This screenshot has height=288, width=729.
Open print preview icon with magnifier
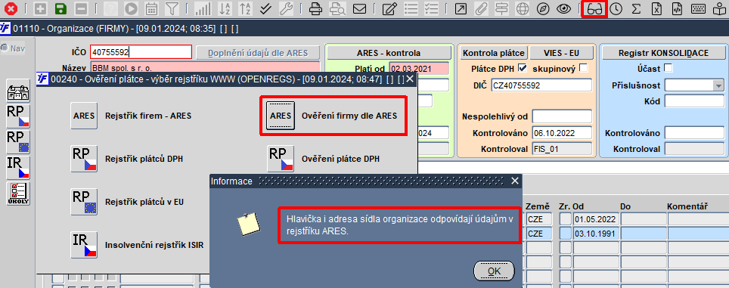click(337, 8)
